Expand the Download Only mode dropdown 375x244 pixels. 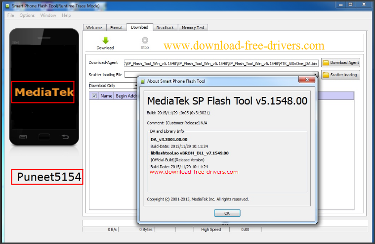[135, 86]
